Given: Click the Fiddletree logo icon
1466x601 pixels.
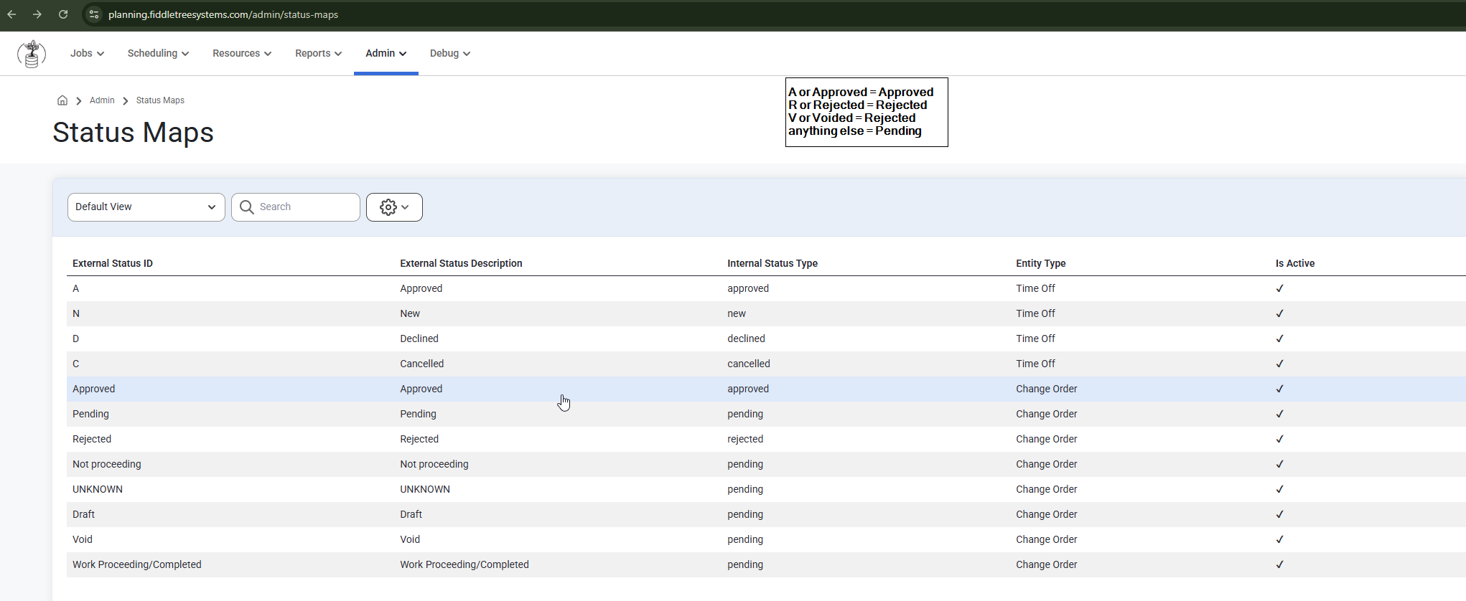Looking at the screenshot, I should pos(32,54).
